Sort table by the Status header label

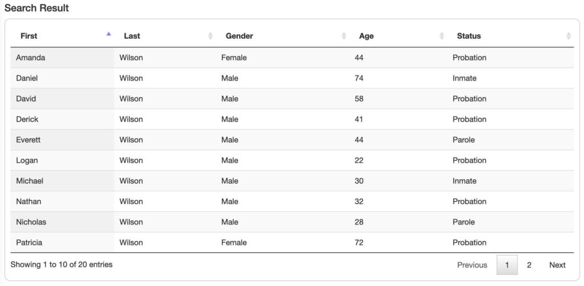[469, 36]
